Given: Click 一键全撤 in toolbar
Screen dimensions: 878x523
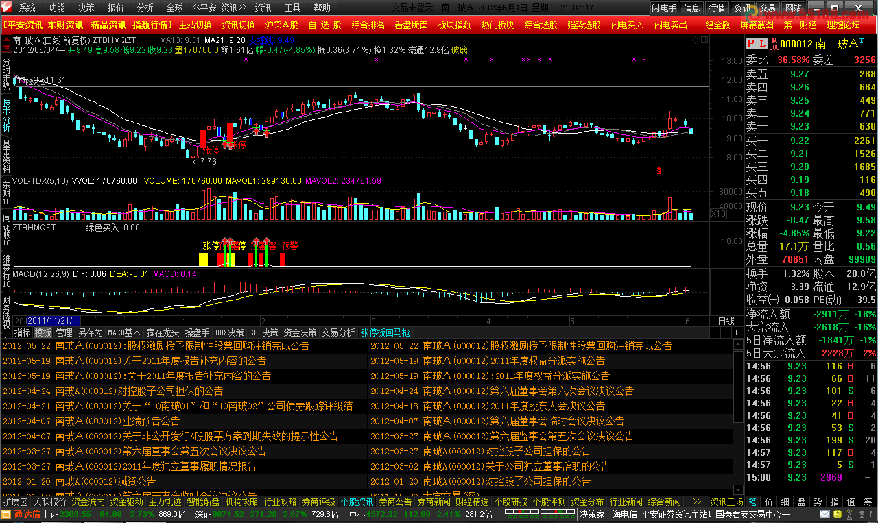Looking at the screenshot, I should (x=713, y=25).
